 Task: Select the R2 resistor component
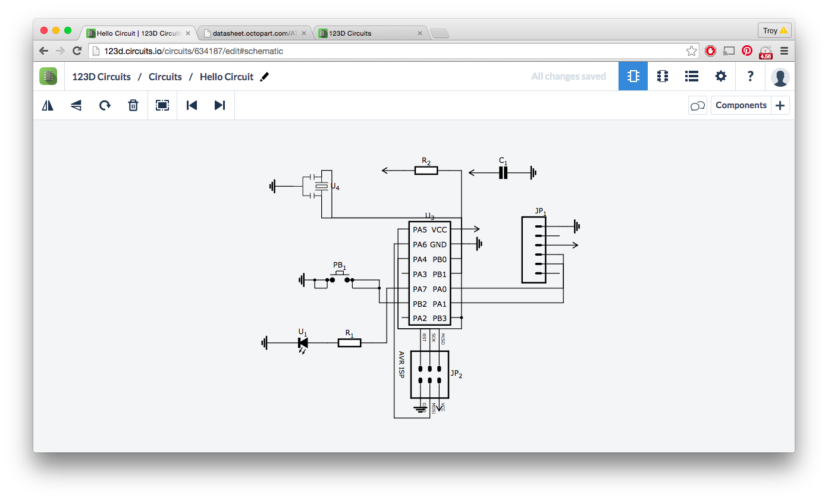coord(426,171)
